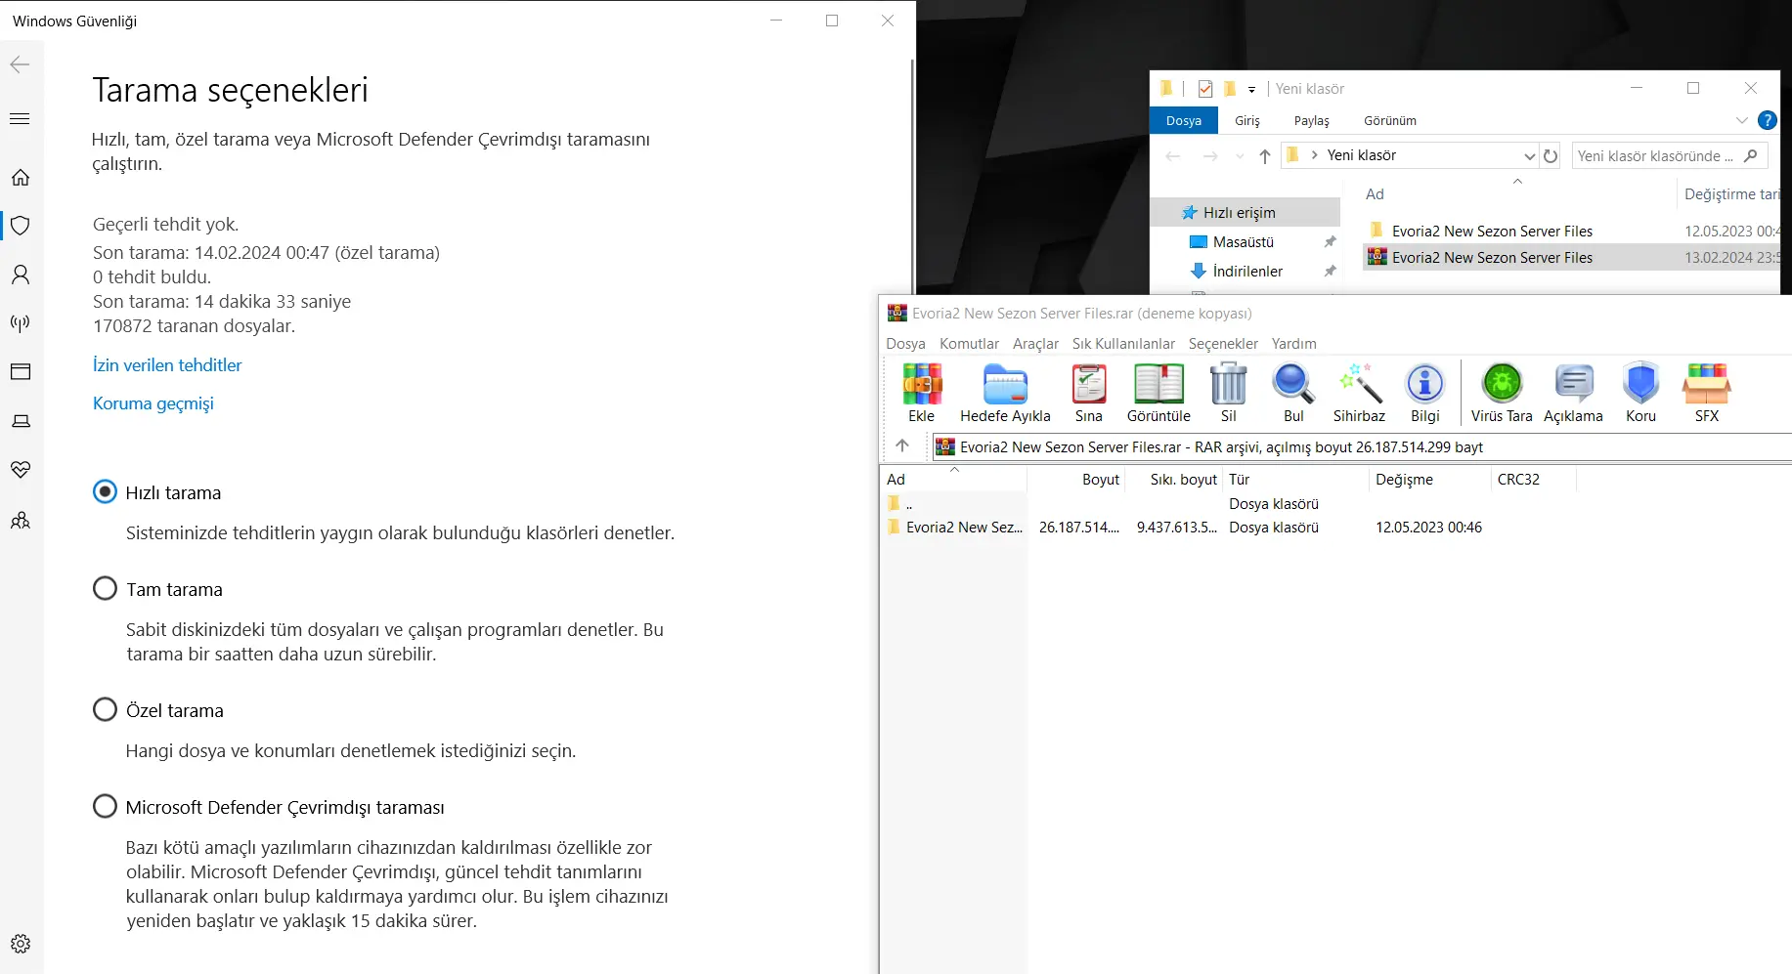Select Masaüstü in Explorer navigation pane
Screen dimensions: 1792x974
coord(1245,241)
